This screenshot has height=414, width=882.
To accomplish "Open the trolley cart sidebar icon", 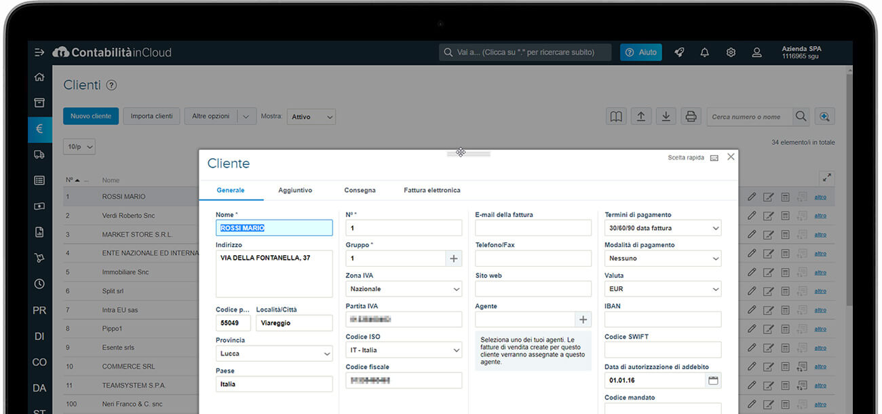I will (39, 258).
